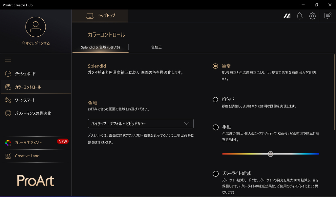Viewport: 336px width, 197px height.
Task: Click the NEW badge beside カラーマネジメント
Action: (x=63, y=142)
